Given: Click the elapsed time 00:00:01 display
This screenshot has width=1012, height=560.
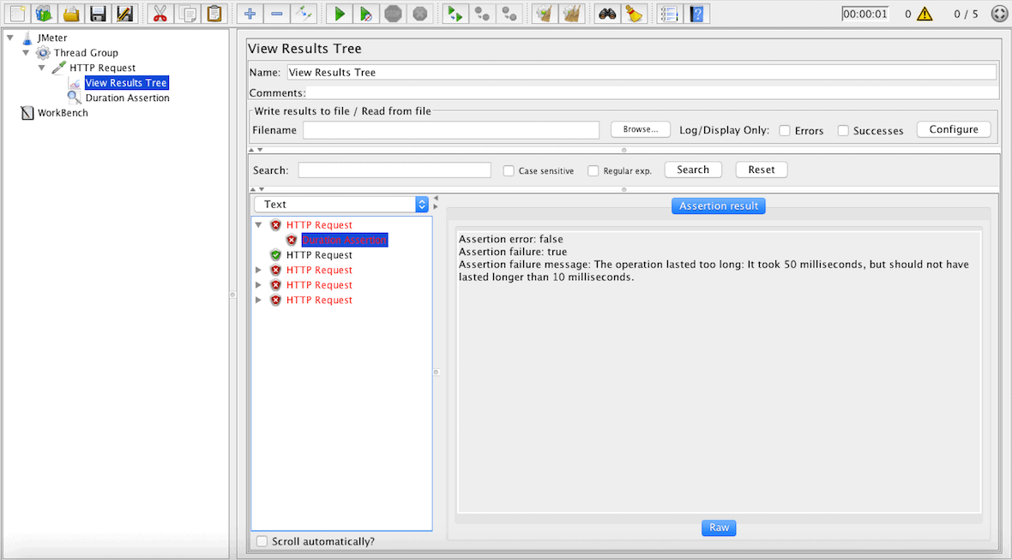Looking at the screenshot, I should pos(864,14).
